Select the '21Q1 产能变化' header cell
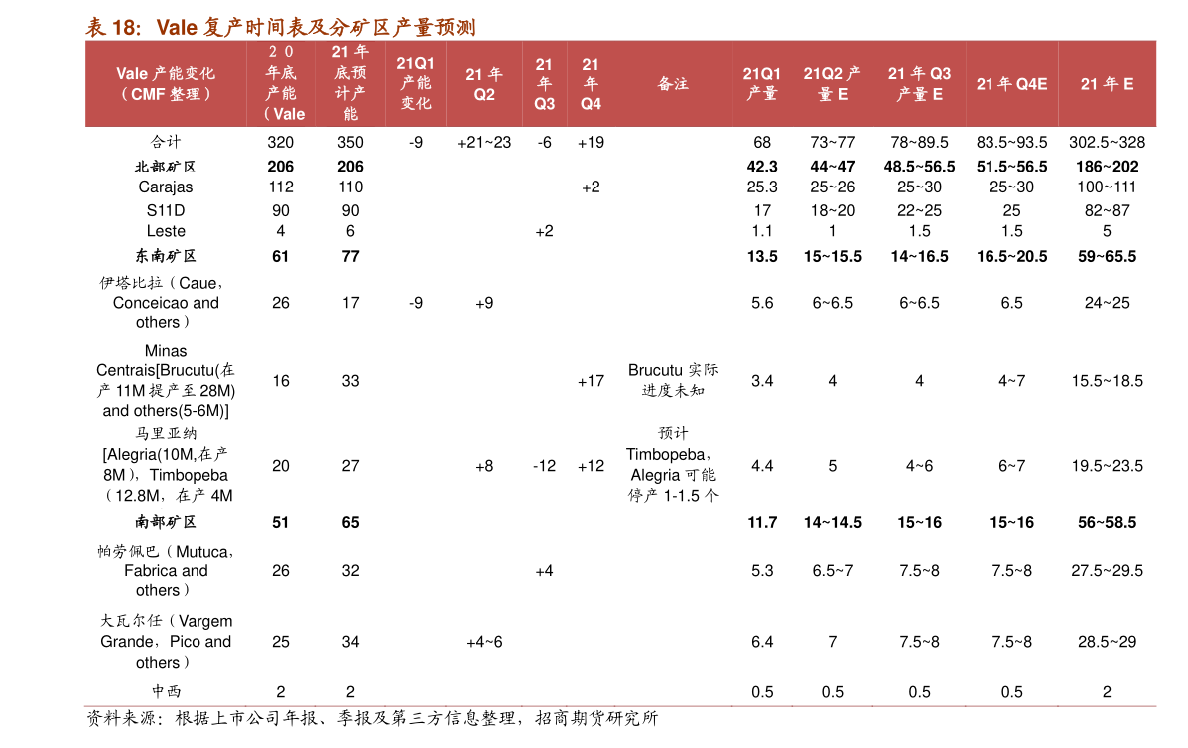This screenshot has width=1188, height=748. click(x=416, y=83)
